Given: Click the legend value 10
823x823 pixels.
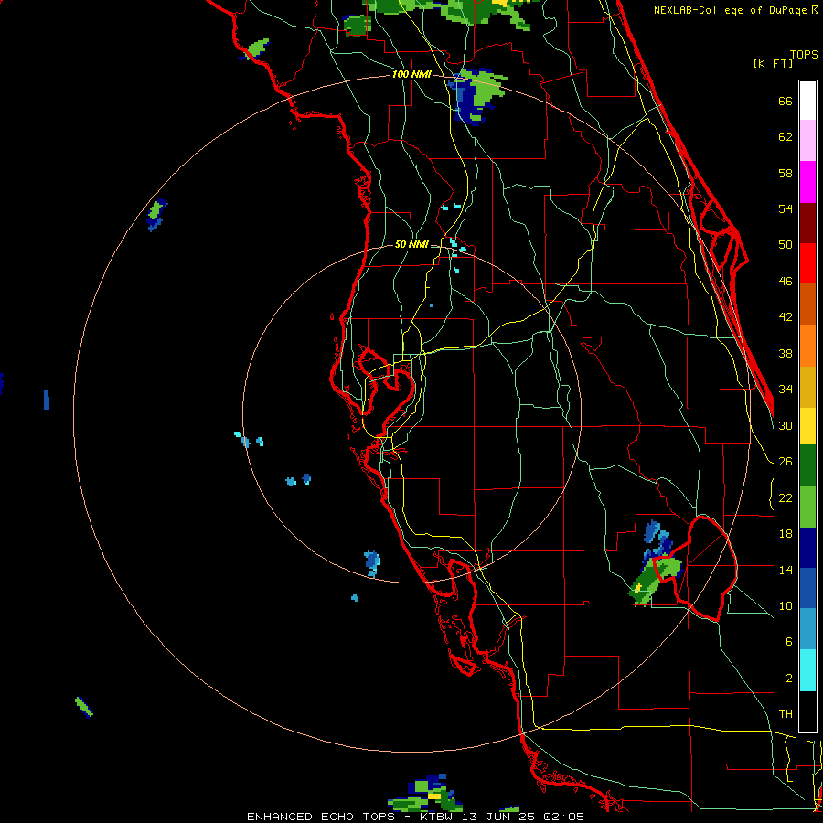Looking at the screenshot, I should point(786,605).
